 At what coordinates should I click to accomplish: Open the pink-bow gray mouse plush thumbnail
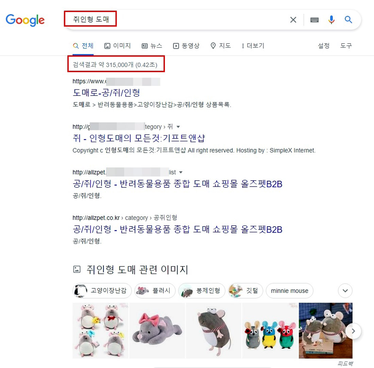coord(157,331)
